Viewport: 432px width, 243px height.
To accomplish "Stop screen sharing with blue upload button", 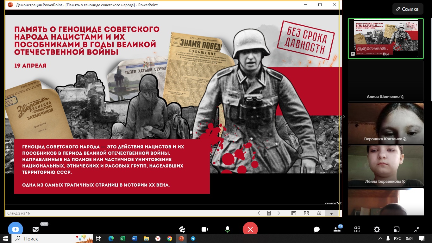I will pos(16,229).
